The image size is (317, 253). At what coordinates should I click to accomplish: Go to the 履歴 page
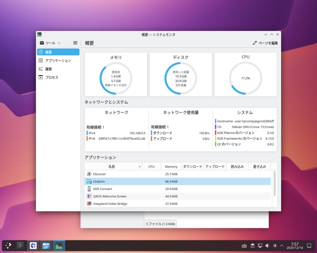49,69
